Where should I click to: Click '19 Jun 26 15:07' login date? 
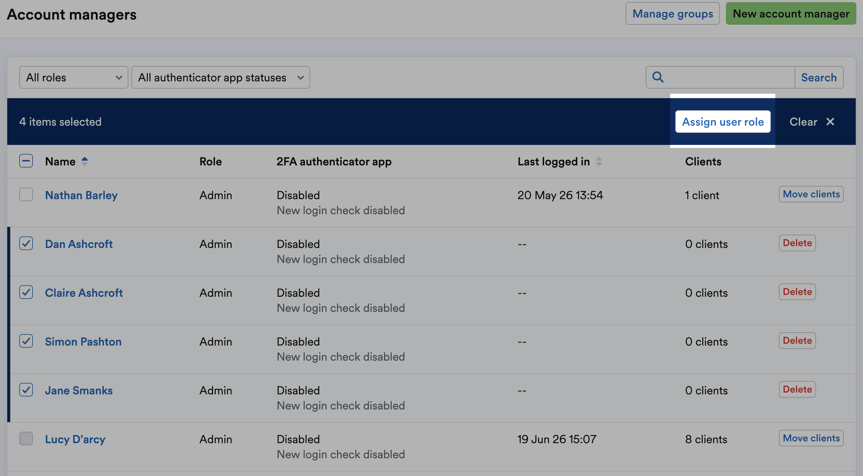(x=557, y=439)
